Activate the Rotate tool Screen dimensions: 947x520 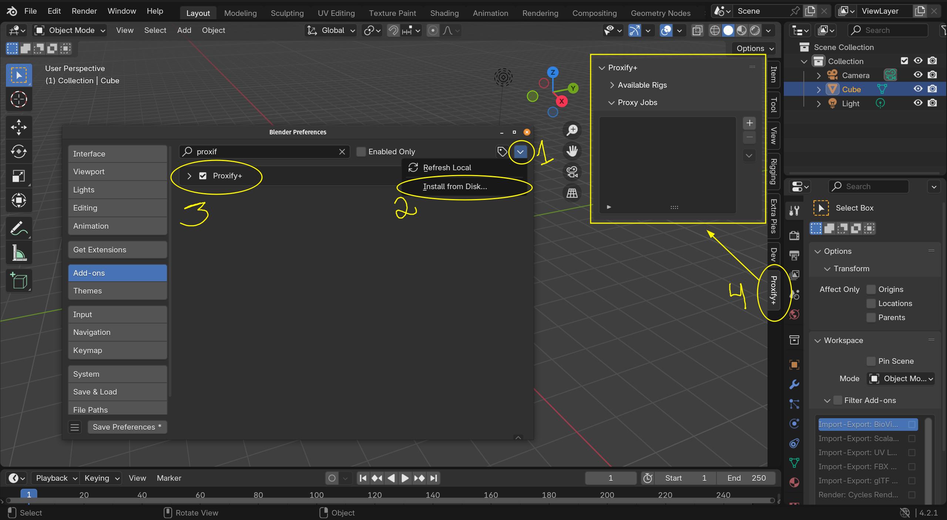pos(19,151)
